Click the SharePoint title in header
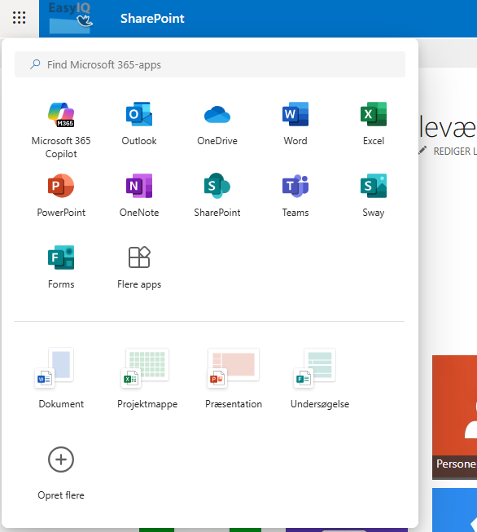The height and width of the screenshot is (532, 477). 152,18
